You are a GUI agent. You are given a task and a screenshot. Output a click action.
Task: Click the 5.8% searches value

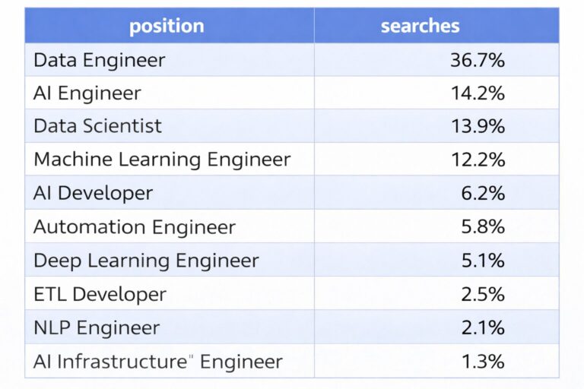(x=482, y=226)
